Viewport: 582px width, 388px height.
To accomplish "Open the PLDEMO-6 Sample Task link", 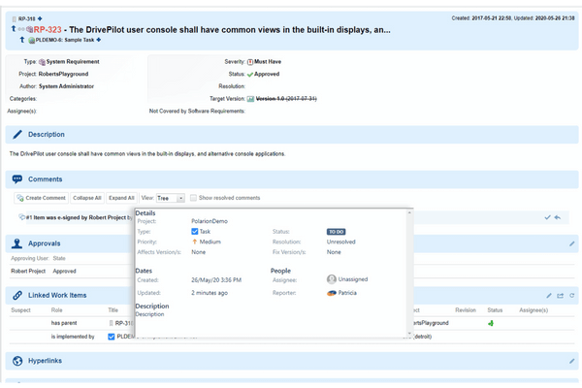I will tap(63, 40).
